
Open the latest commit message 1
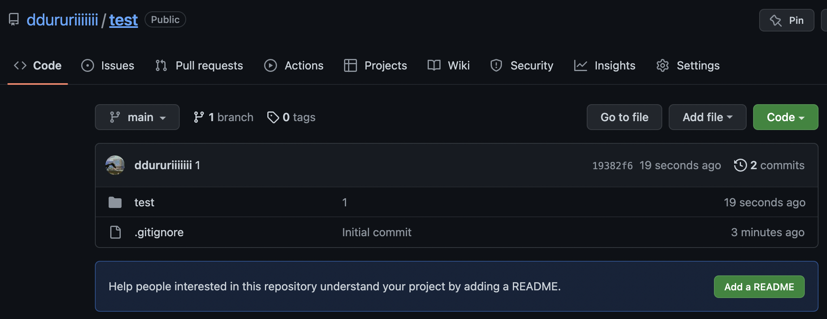(198, 165)
